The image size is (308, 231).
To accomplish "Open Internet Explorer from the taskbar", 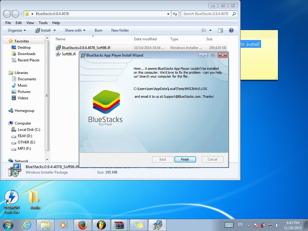I will click(27, 225).
